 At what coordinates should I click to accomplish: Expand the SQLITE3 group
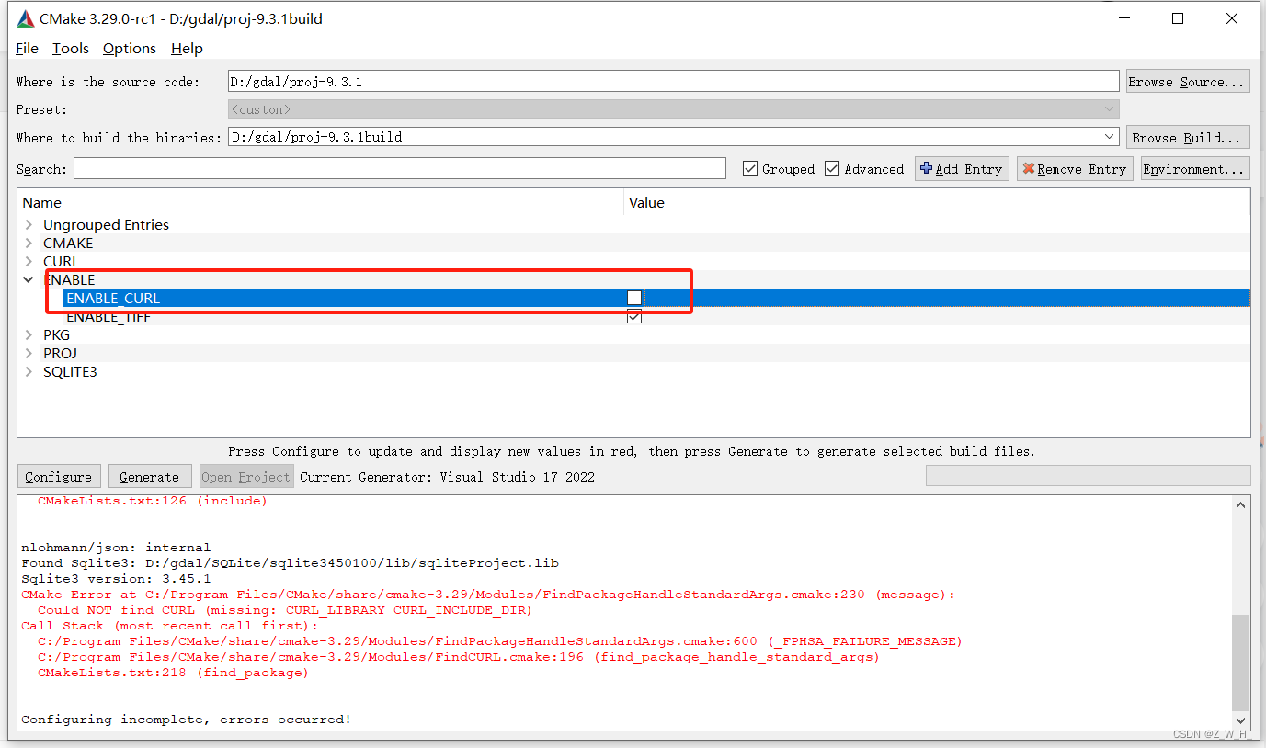tap(29, 372)
